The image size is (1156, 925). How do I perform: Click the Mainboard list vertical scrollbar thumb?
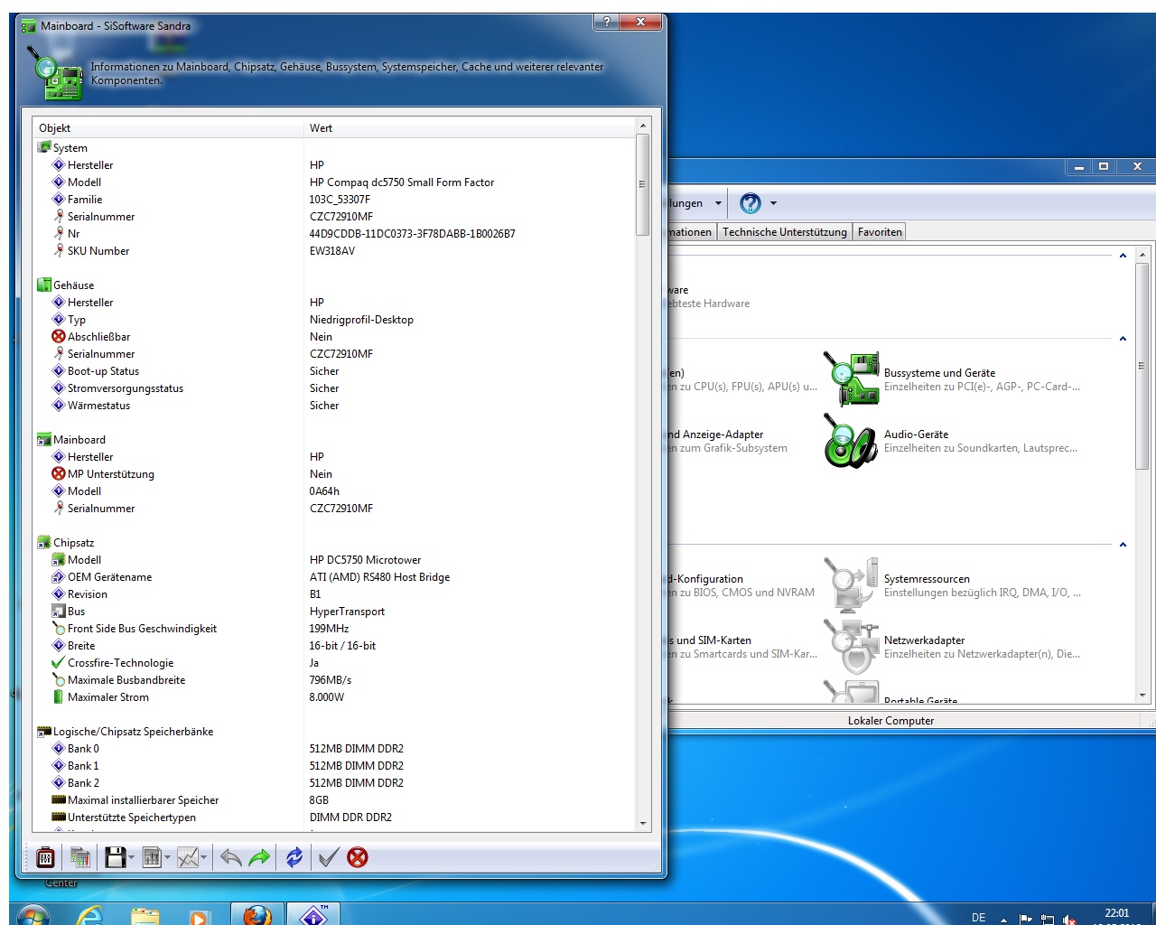[643, 184]
